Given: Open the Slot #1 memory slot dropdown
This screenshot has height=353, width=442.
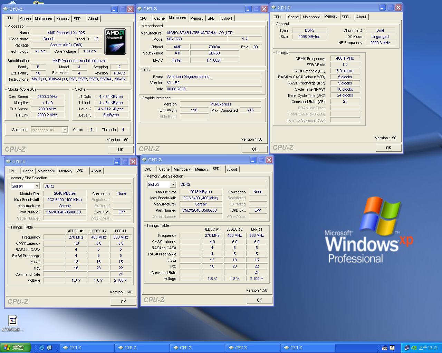Looking at the screenshot, I should [37, 186].
